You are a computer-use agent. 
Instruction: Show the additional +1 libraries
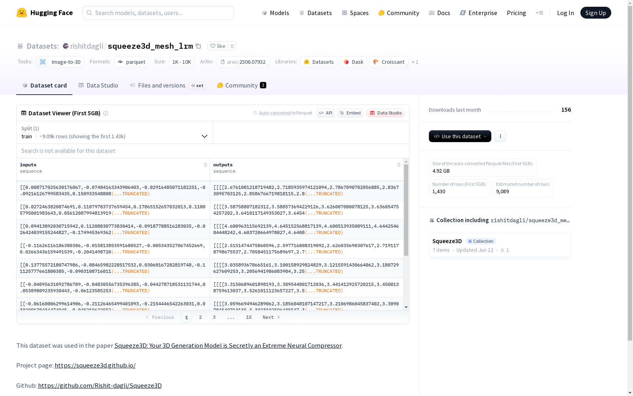[x=415, y=62]
